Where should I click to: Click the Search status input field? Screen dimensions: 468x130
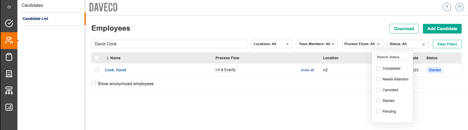[392, 57]
